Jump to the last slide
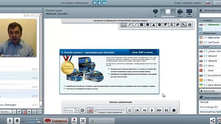The height and width of the screenshot is (124, 221). [x=166, y=110]
